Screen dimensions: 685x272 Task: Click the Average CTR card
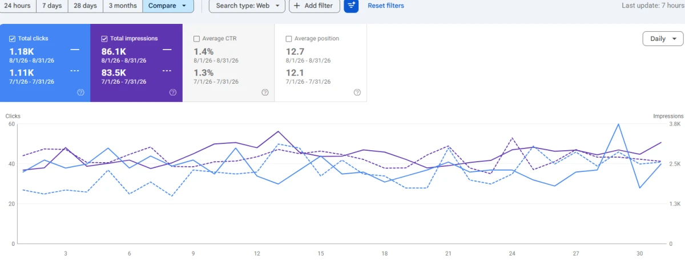click(x=229, y=63)
